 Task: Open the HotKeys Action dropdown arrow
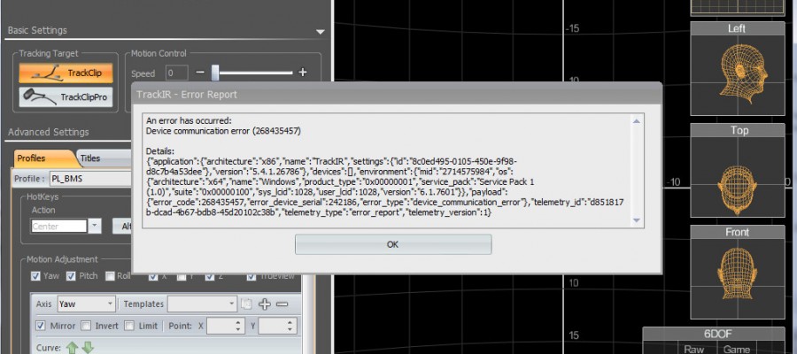95,227
